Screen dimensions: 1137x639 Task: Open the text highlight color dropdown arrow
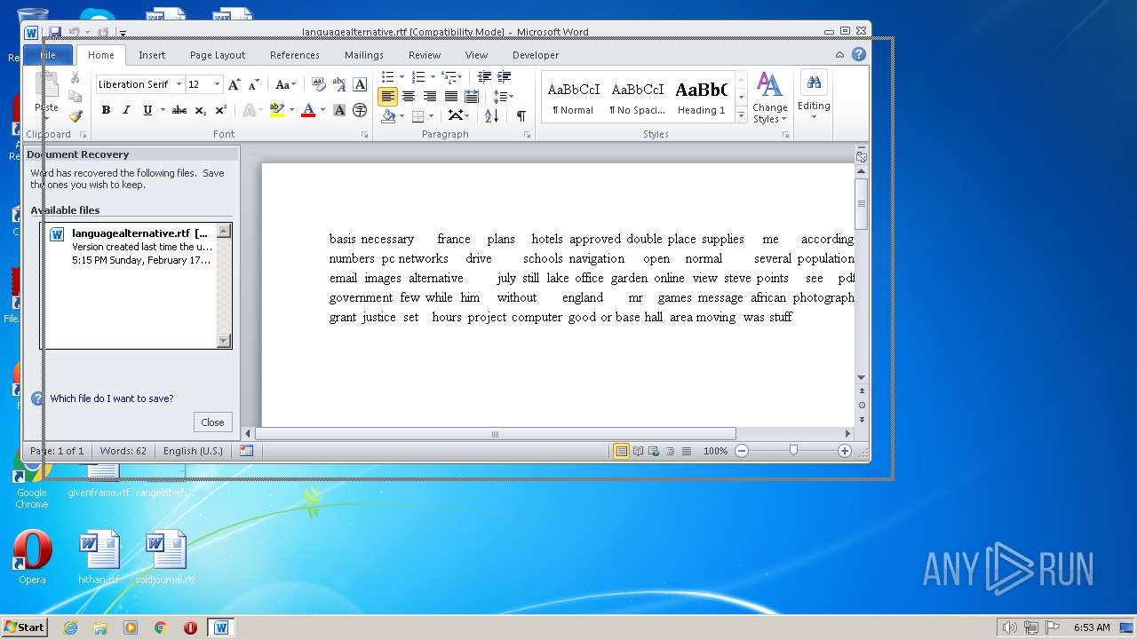point(291,110)
